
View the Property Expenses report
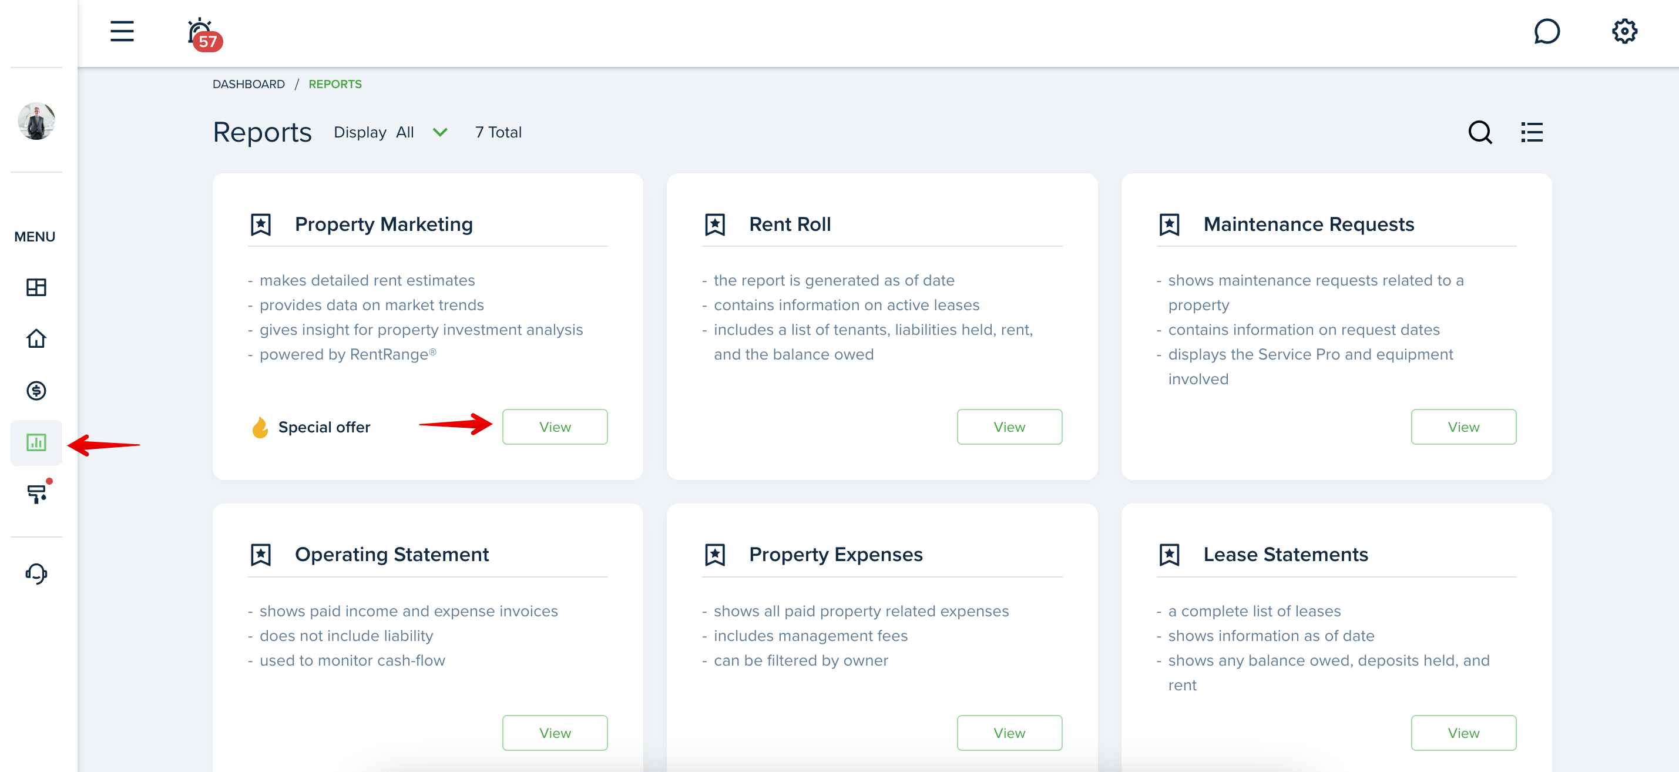[x=1009, y=733]
